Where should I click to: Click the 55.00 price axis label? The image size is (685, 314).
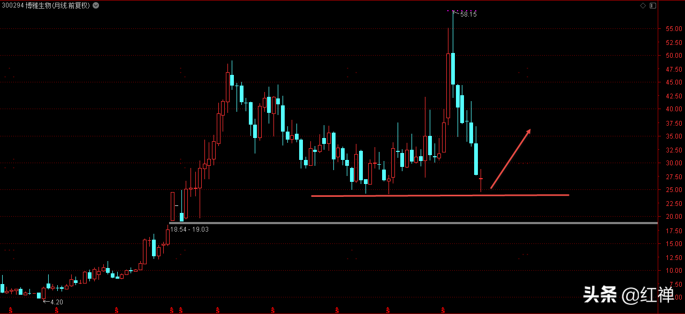[x=673, y=28]
